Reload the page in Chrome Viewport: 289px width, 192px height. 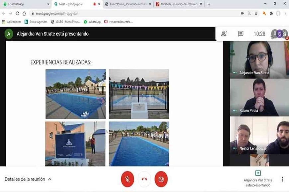pyautogui.click(x=17, y=14)
